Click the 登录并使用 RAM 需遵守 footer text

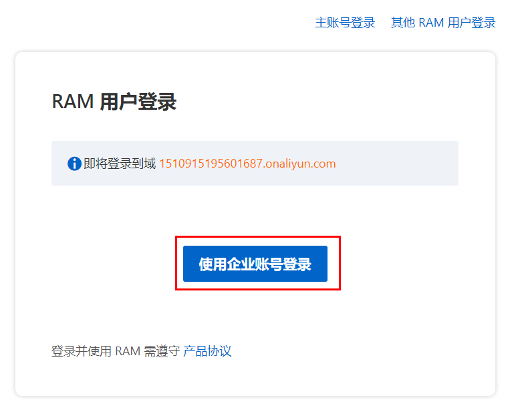[116, 351]
